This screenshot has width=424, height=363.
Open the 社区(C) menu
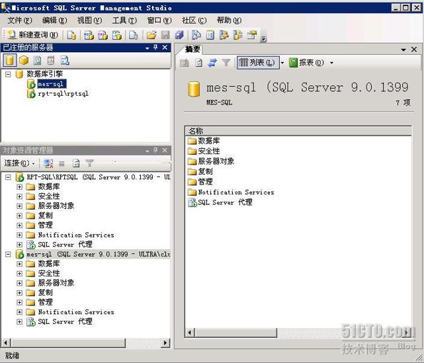click(x=194, y=20)
